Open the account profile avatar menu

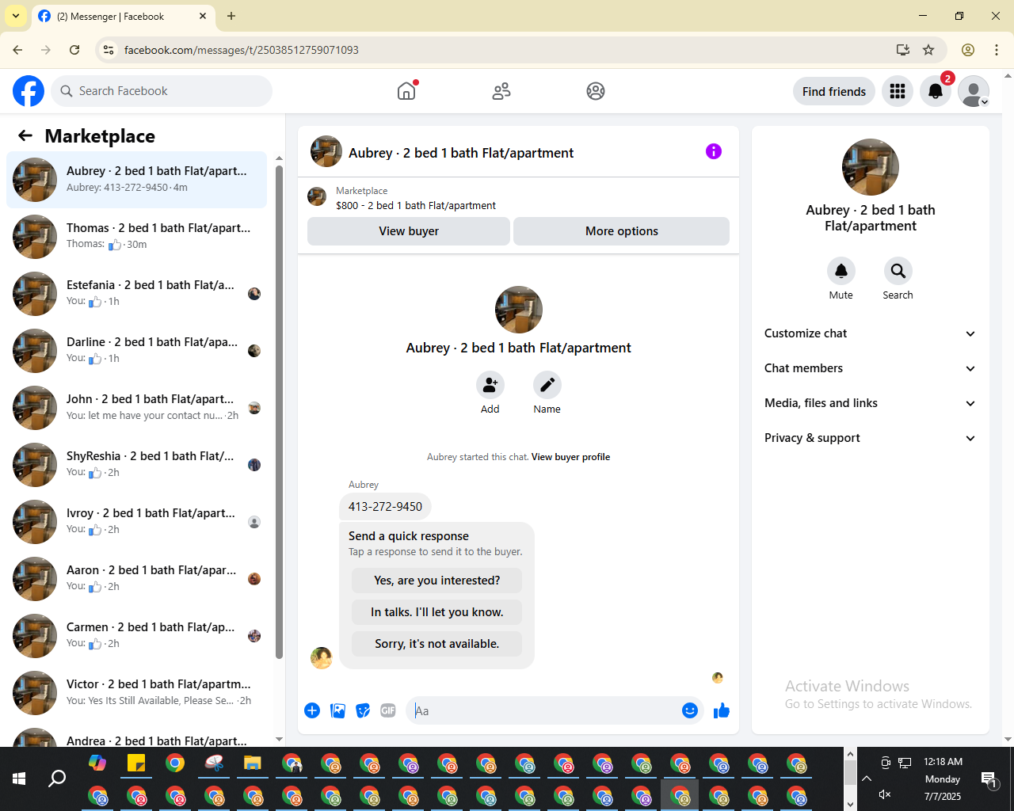point(974,91)
